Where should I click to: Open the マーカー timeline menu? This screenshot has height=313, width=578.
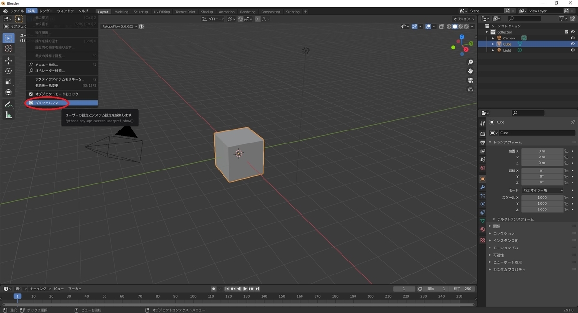pyautogui.click(x=75, y=289)
